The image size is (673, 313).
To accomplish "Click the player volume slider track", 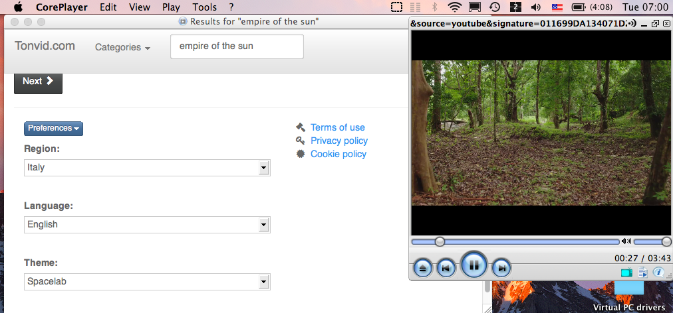I will [x=652, y=242].
